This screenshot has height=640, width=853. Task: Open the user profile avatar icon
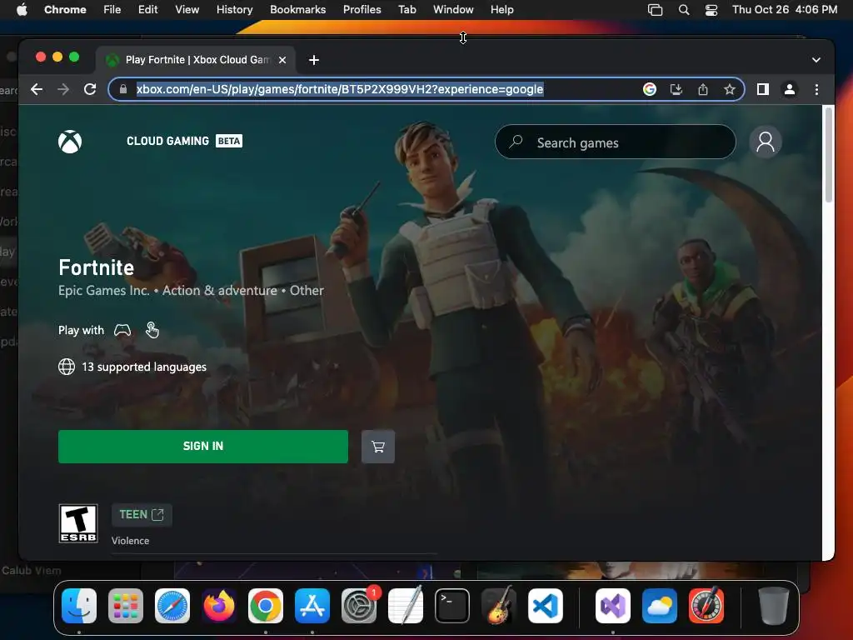(x=766, y=142)
